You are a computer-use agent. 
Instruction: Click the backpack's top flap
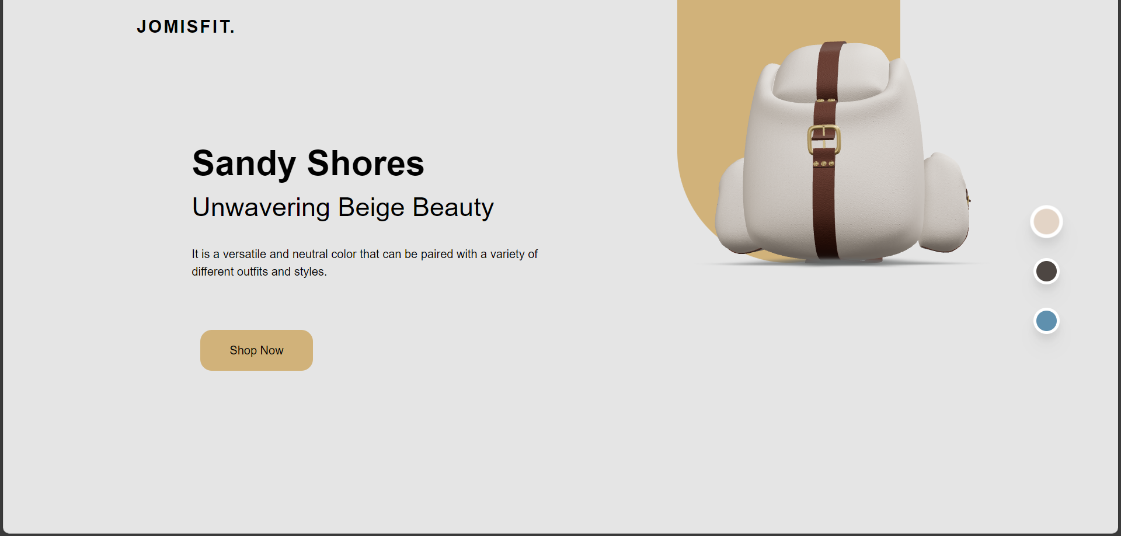[832, 73]
